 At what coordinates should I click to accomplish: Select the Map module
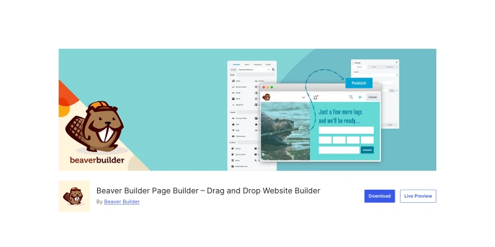[236, 130]
